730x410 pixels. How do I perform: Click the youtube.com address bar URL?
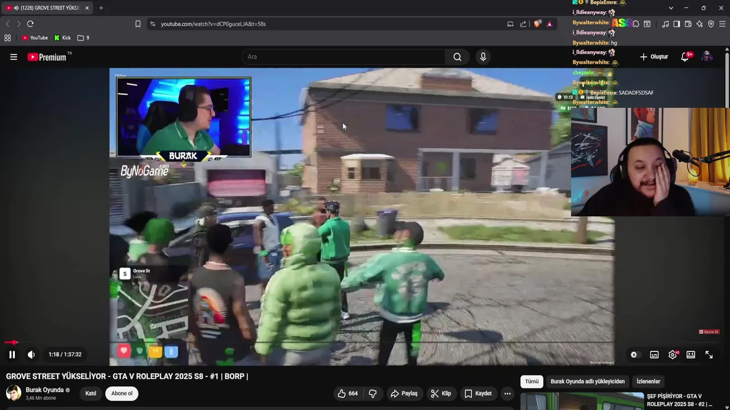[213, 24]
